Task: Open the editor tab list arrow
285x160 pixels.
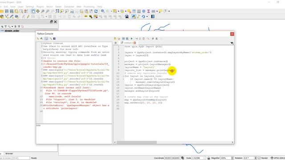Action: (x=232, y=43)
